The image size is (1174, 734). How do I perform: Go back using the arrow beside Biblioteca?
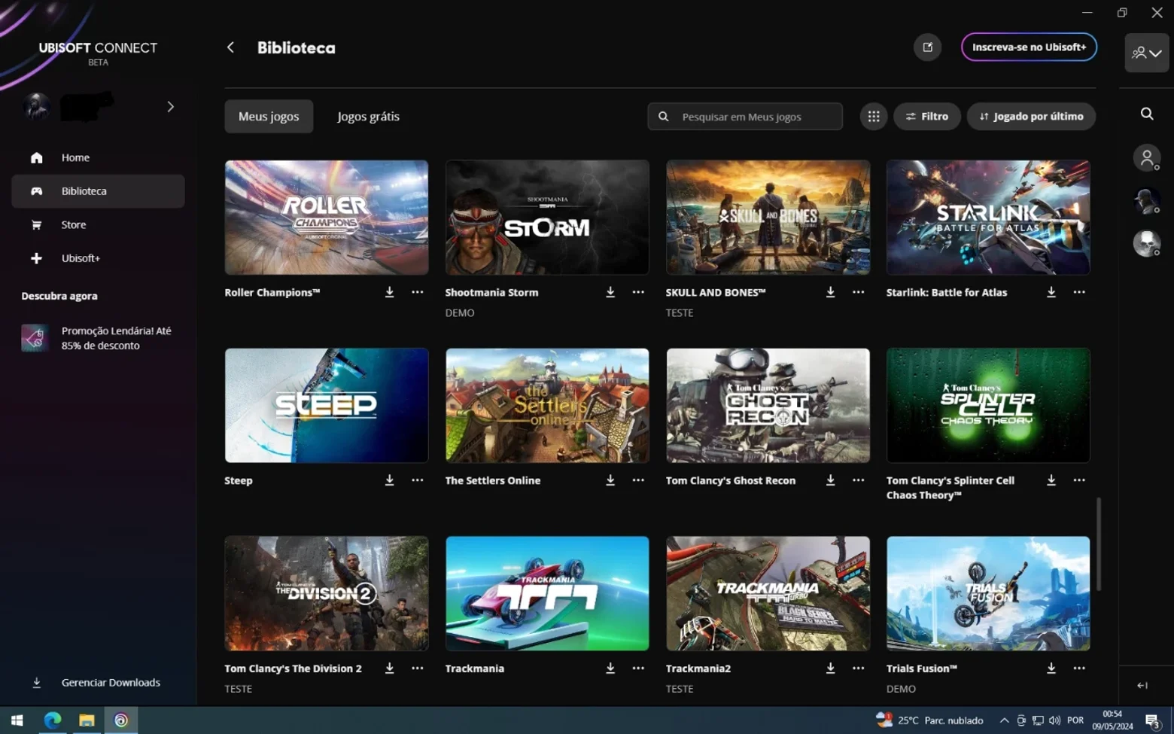tap(231, 47)
